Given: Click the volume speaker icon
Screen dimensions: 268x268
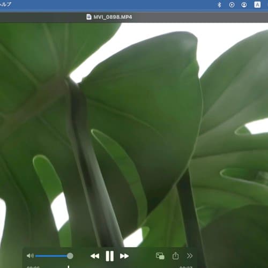Looking at the screenshot, I should point(30,256).
